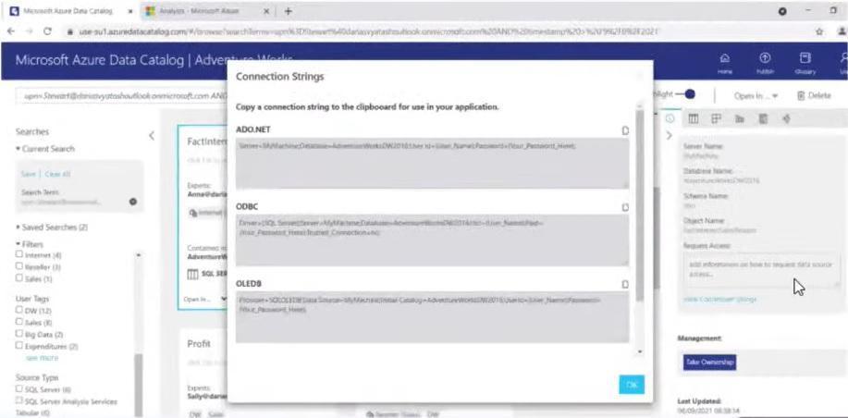The height and width of the screenshot is (418, 848).
Task: Check the Expenditures (2) user tag
Action: (x=19, y=346)
